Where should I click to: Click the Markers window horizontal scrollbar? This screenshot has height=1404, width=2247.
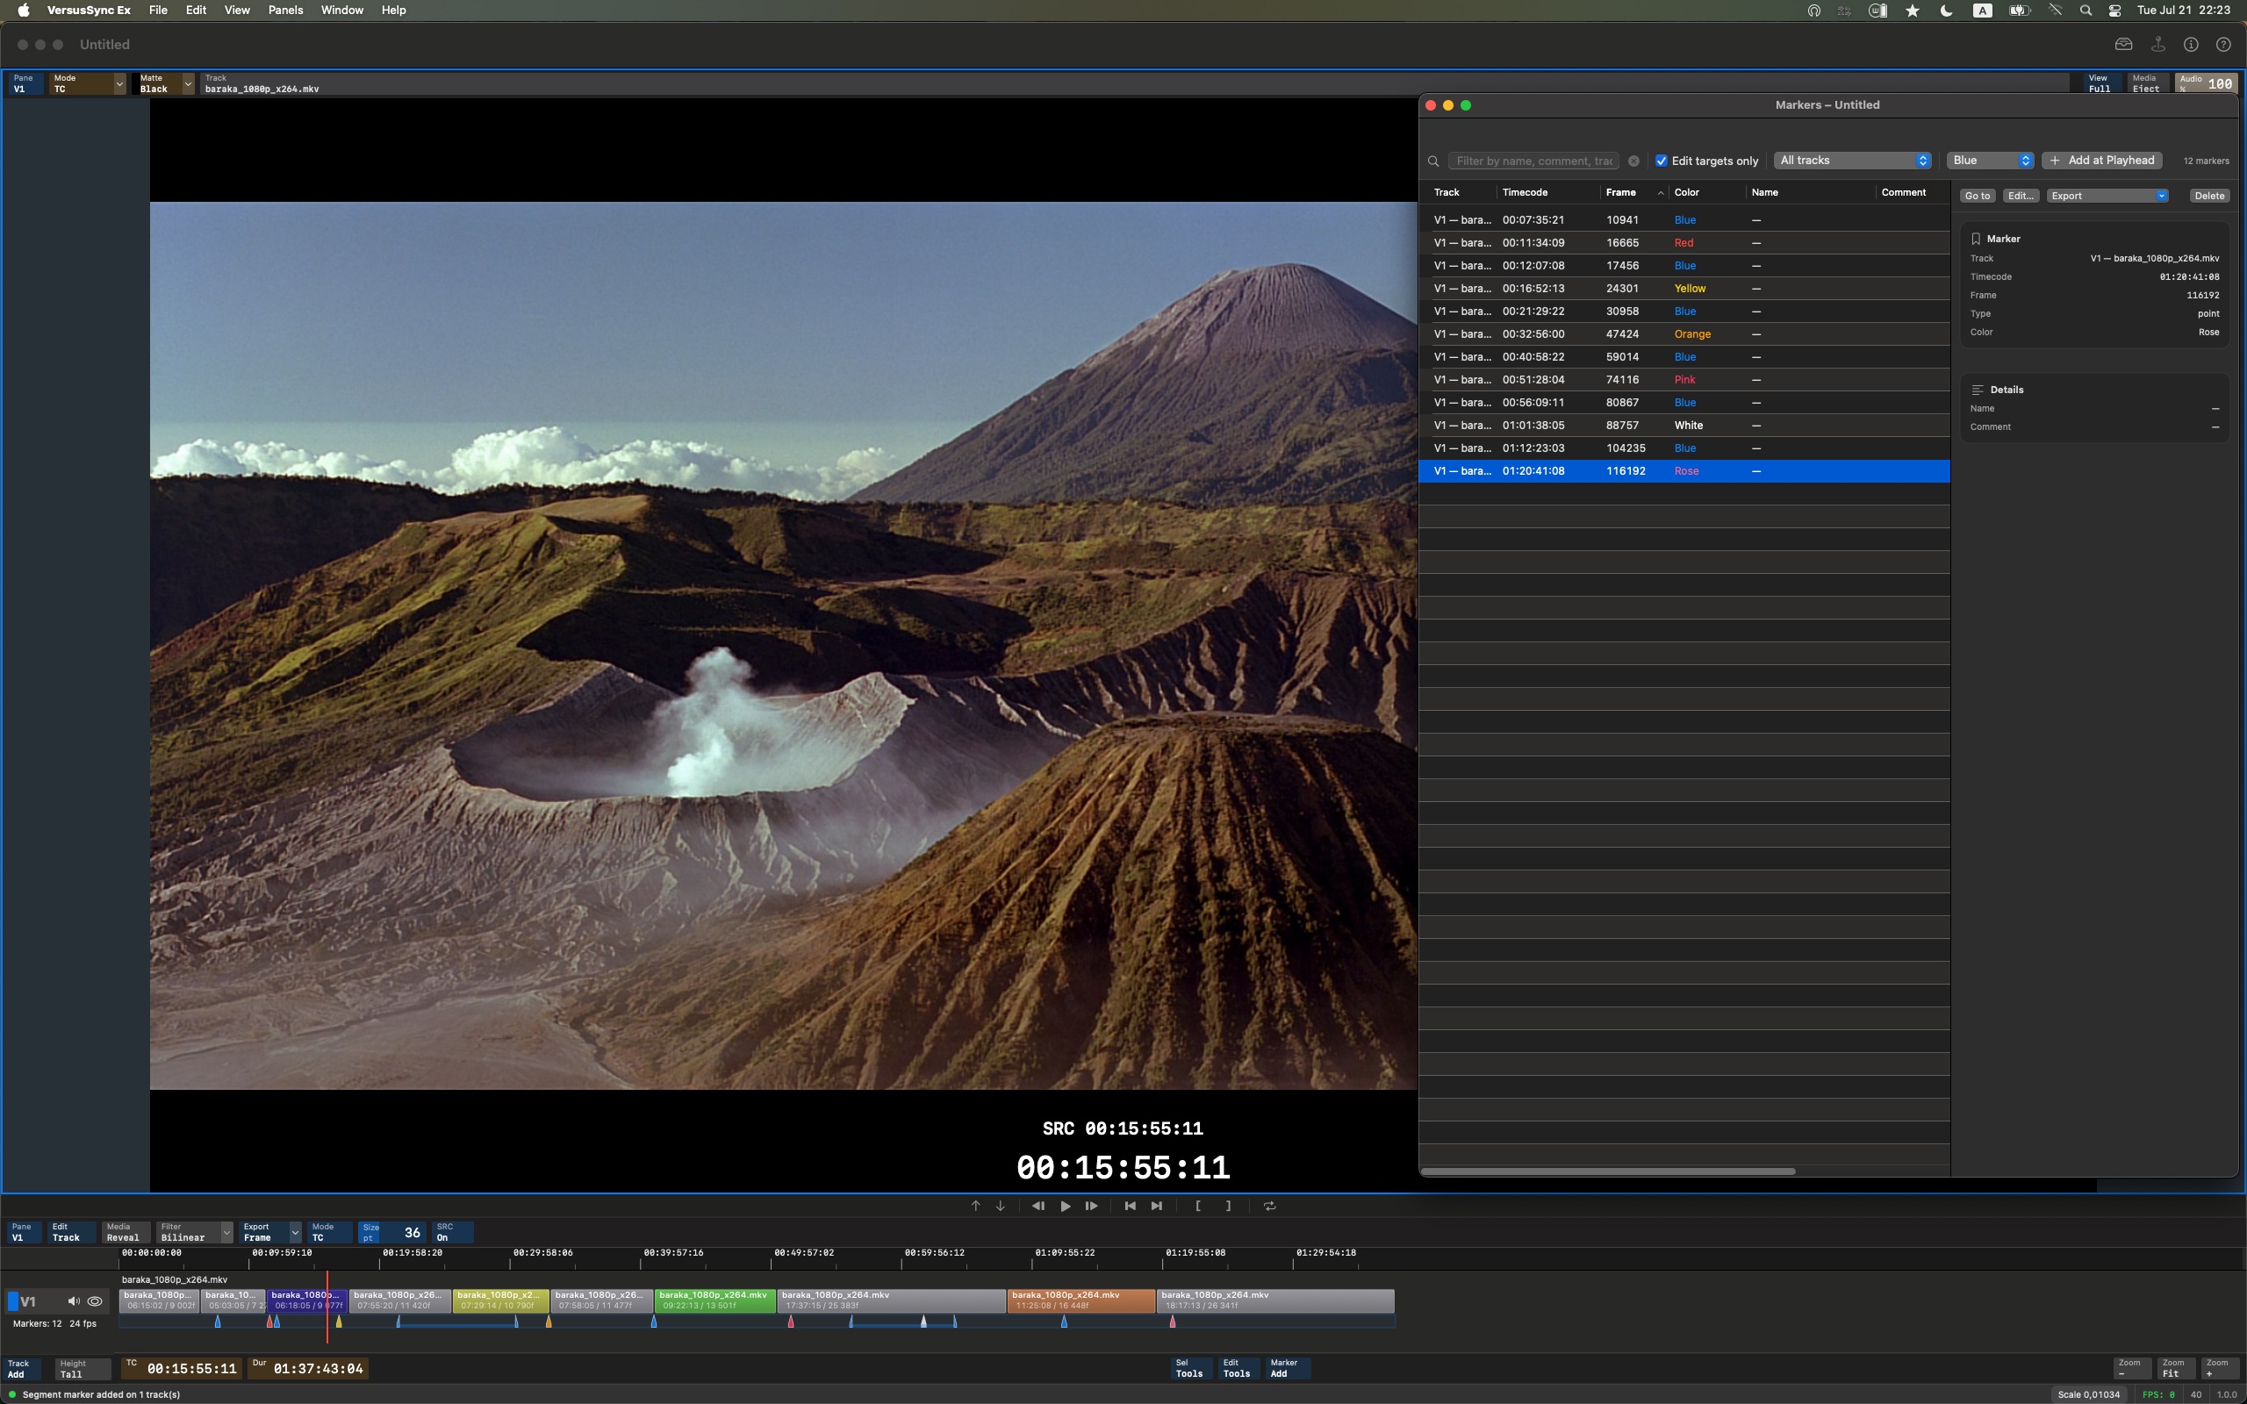pyautogui.click(x=1608, y=1171)
